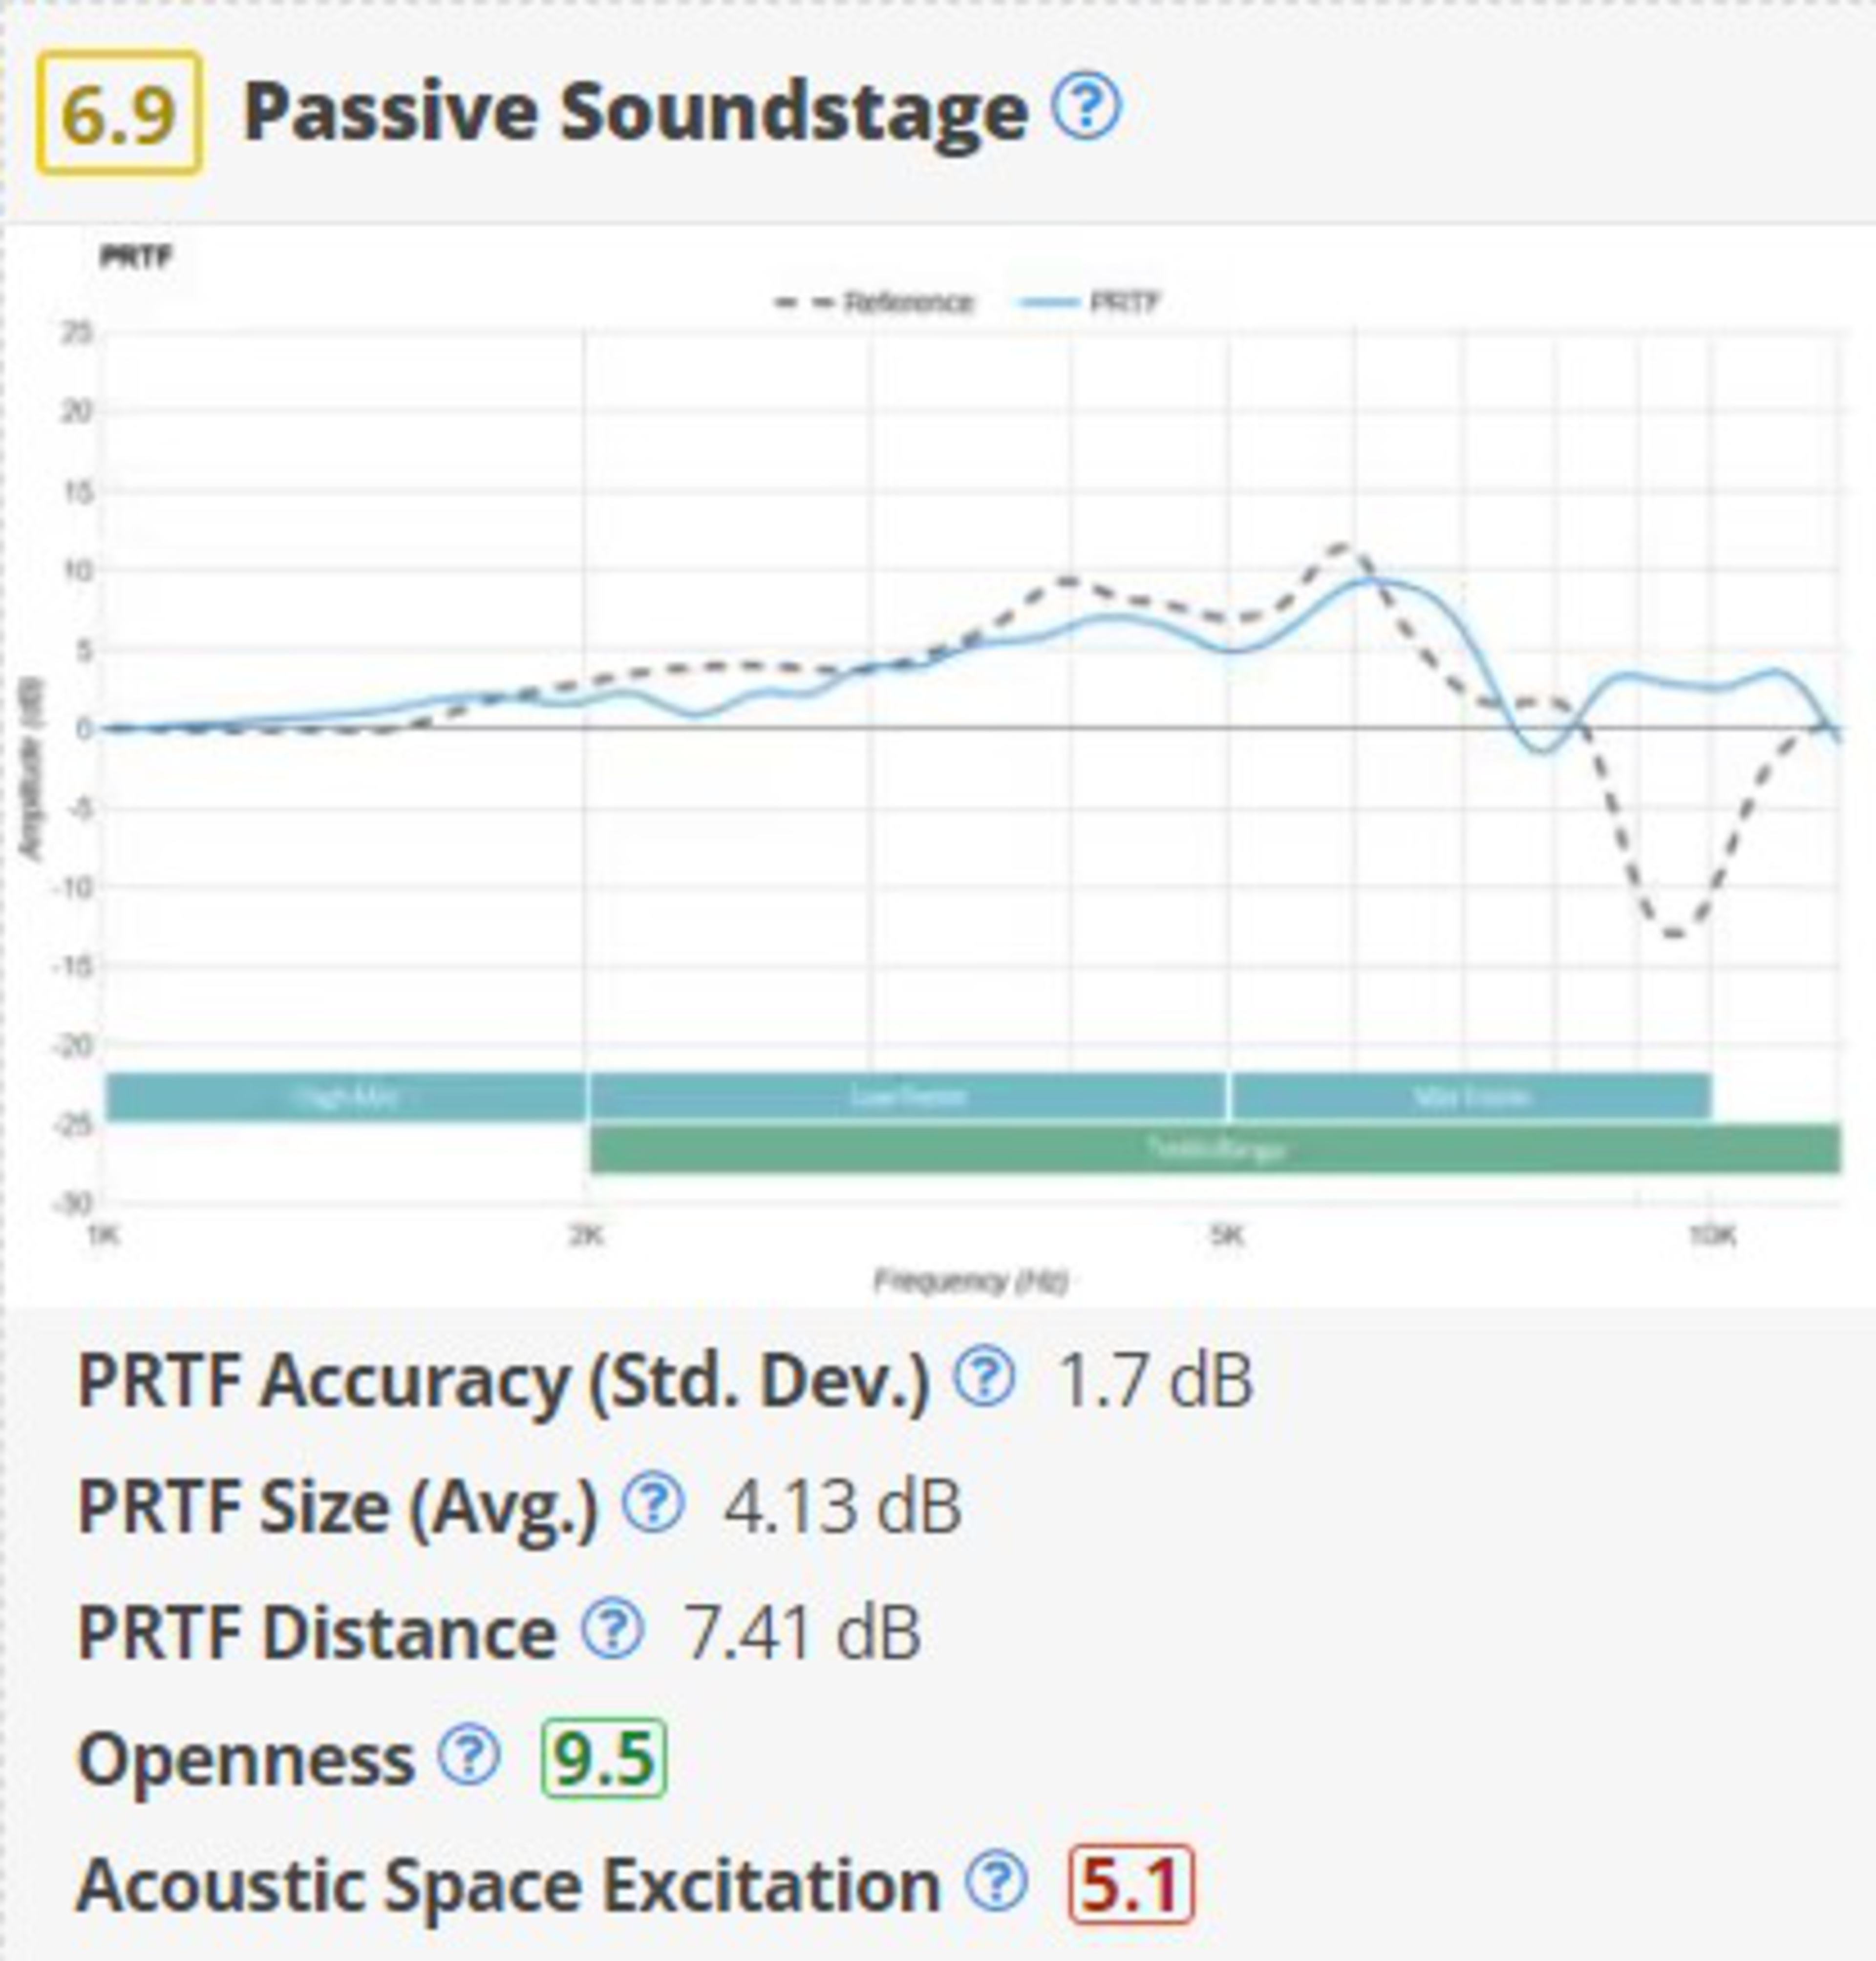Click the PRTF Accuracy (Std. Dev.) label

click(503, 1380)
